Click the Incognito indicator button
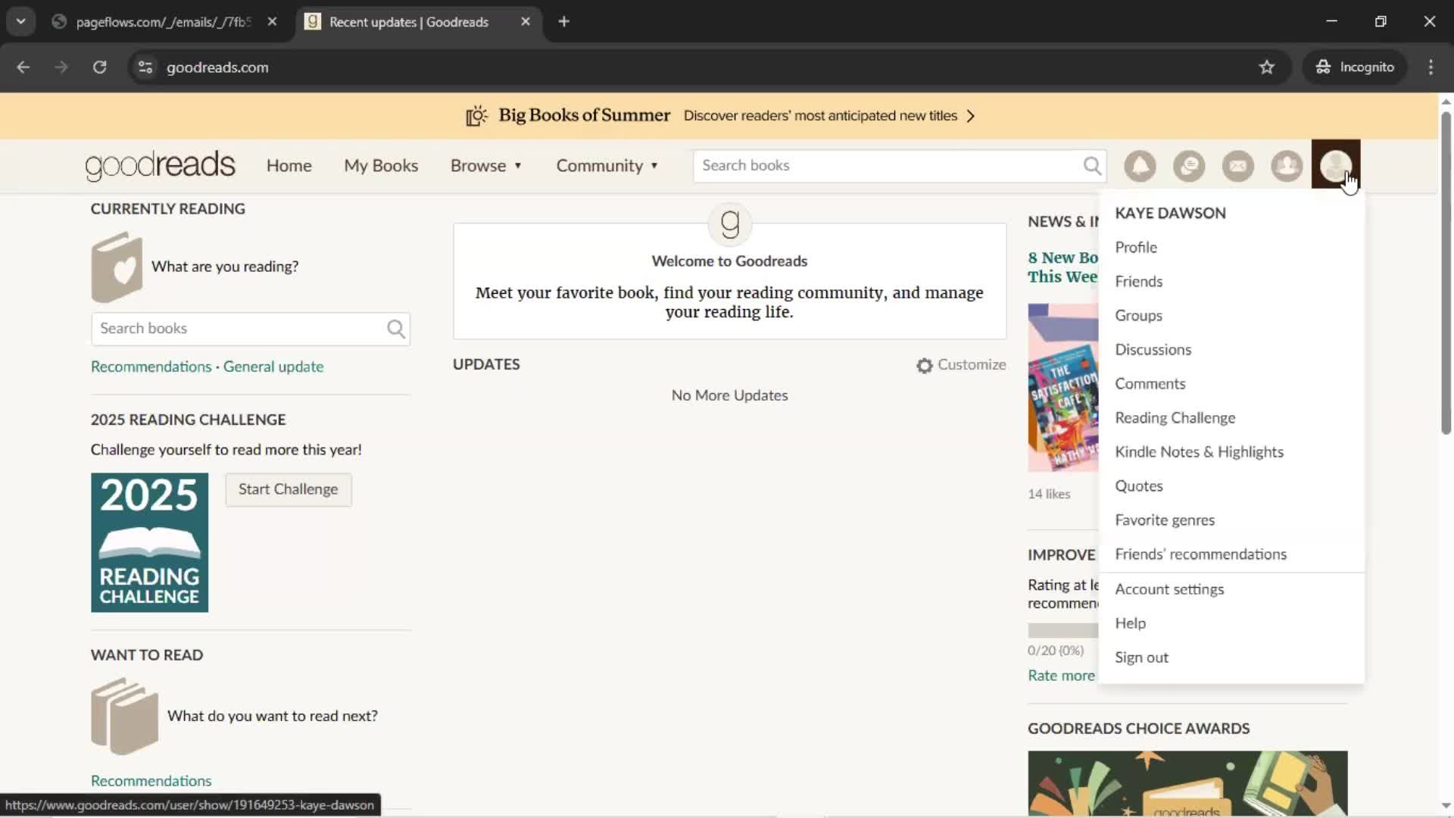The width and height of the screenshot is (1454, 818). point(1355,67)
